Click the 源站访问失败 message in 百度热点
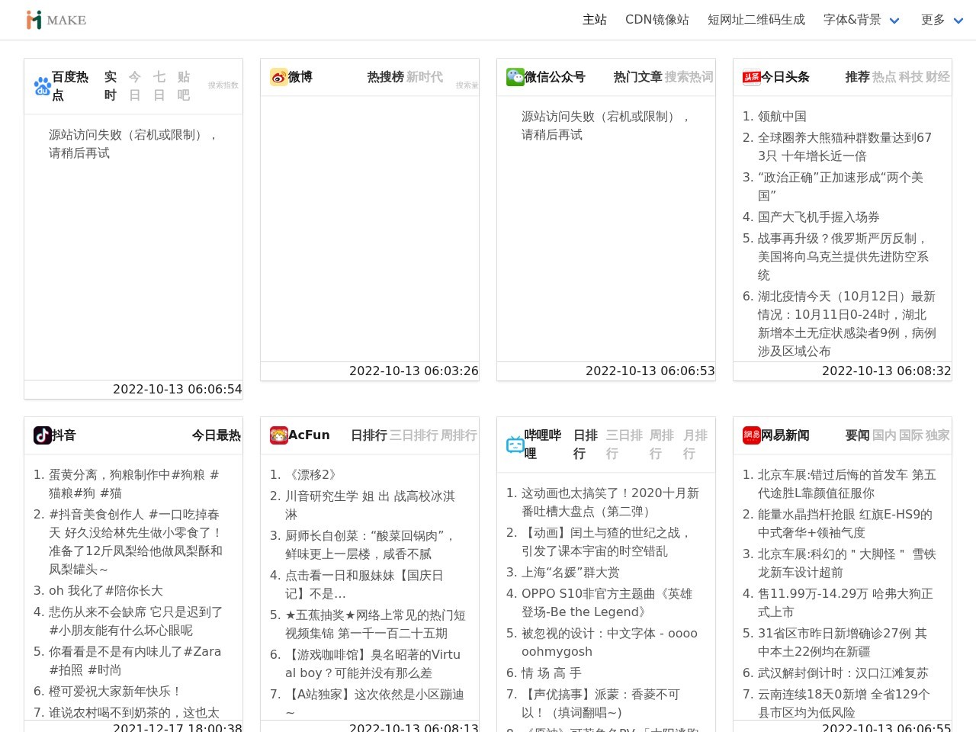The image size is (976, 732). click(x=134, y=144)
